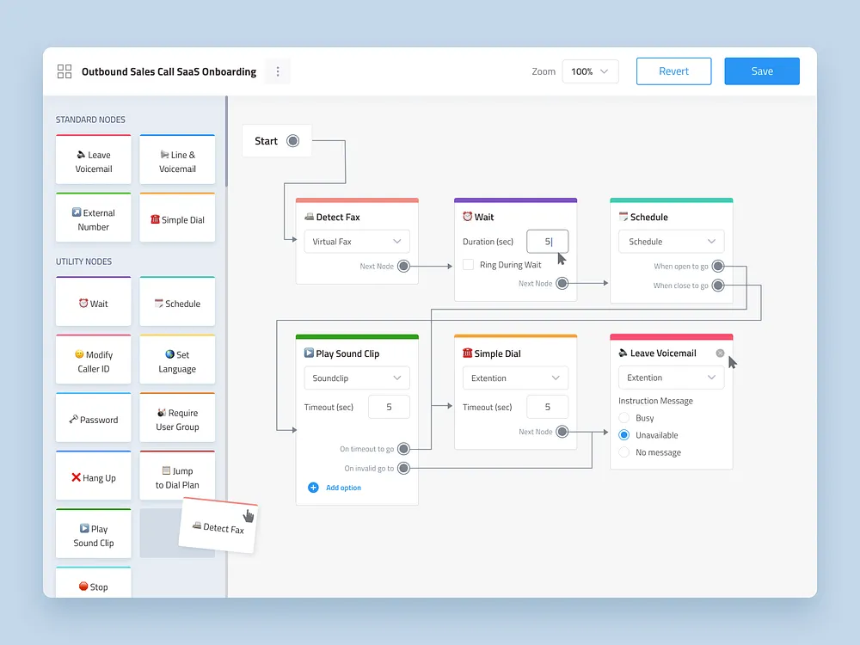
Task: Pick the Stop node at sidebar bottom
Action: [93, 586]
